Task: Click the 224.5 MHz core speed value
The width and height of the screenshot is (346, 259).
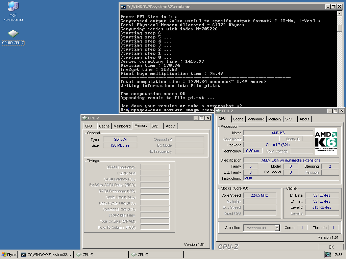Action: (x=259, y=195)
